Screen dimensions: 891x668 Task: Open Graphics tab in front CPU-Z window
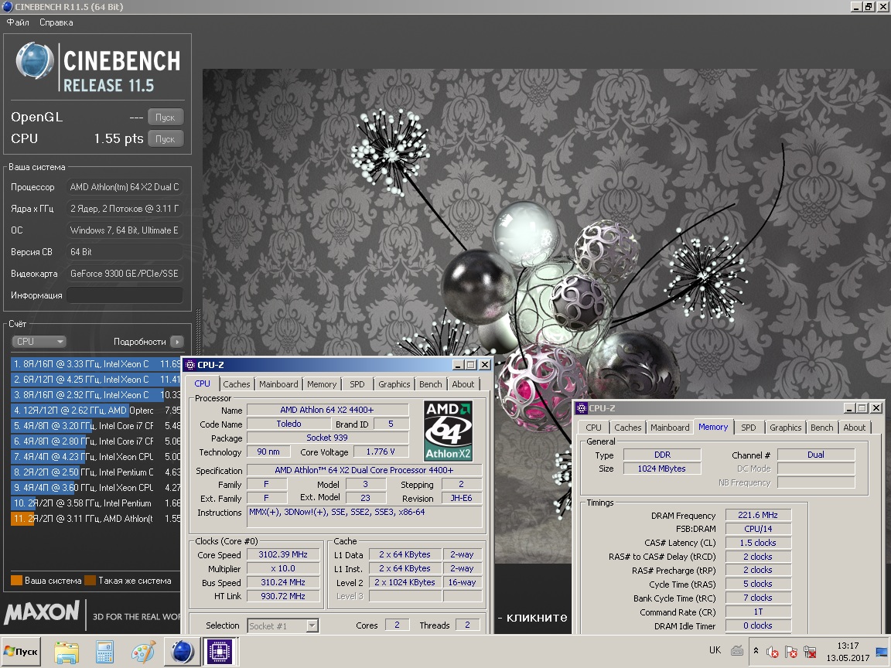pos(394,384)
